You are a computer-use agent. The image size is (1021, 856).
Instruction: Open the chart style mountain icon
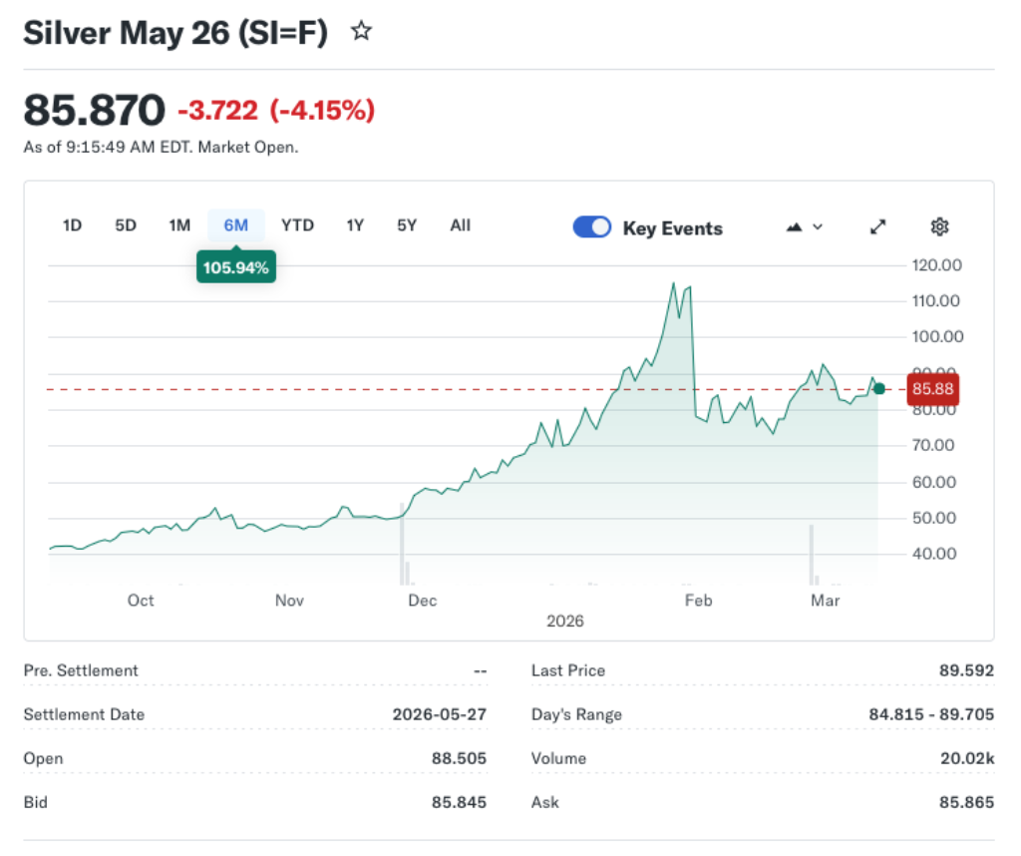point(793,226)
